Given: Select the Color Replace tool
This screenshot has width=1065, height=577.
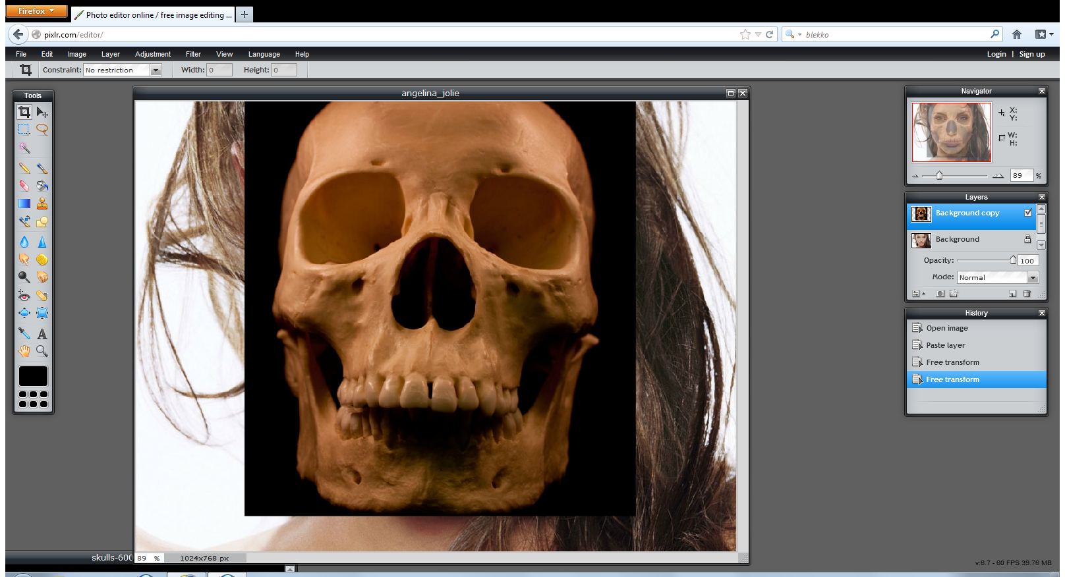Looking at the screenshot, I should click(24, 221).
